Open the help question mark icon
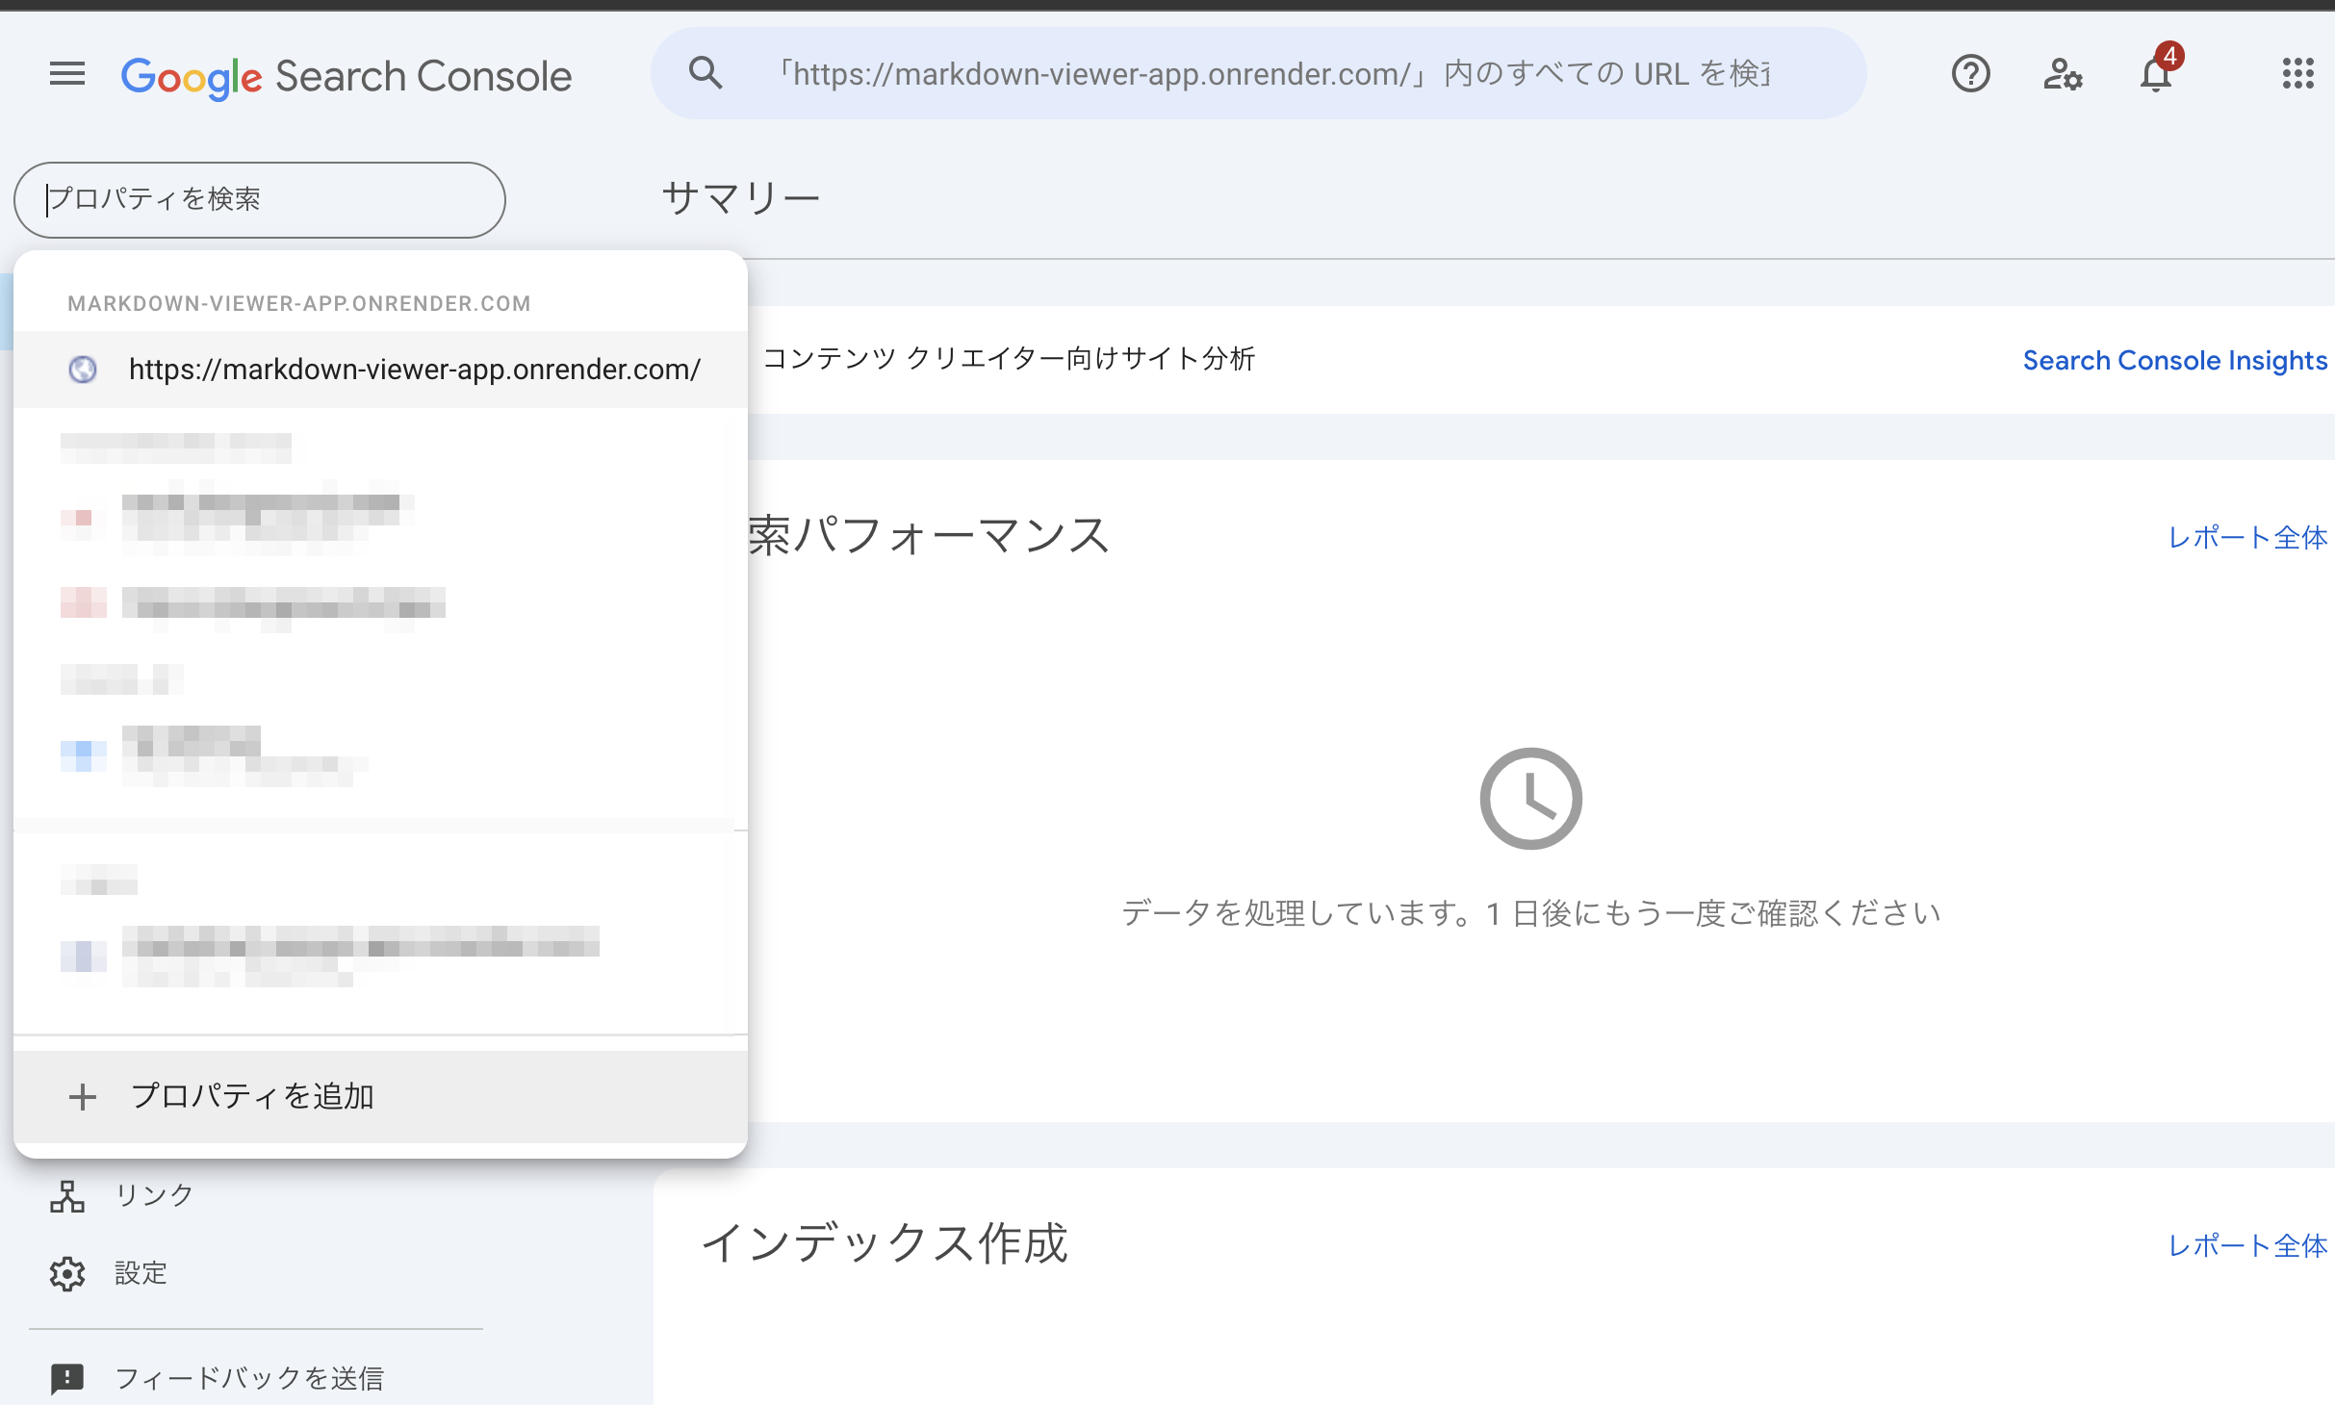The image size is (2335, 1405). [x=1971, y=74]
